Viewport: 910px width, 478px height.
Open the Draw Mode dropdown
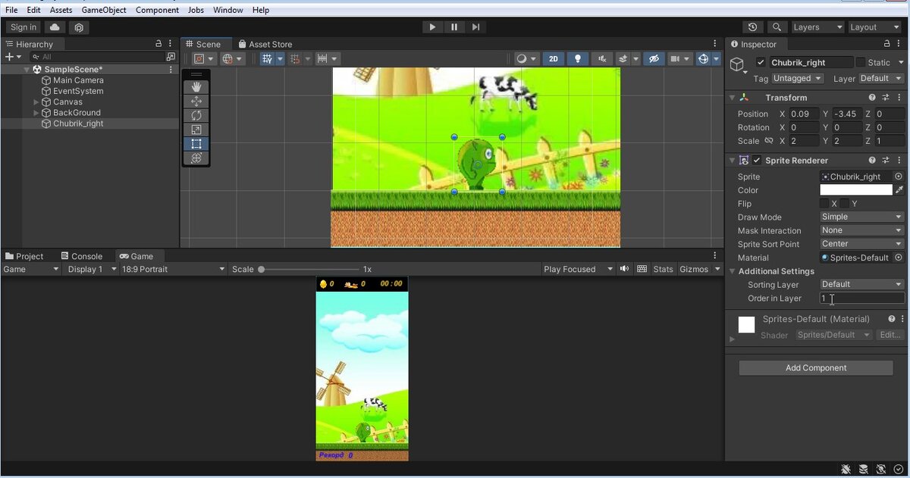pos(862,217)
